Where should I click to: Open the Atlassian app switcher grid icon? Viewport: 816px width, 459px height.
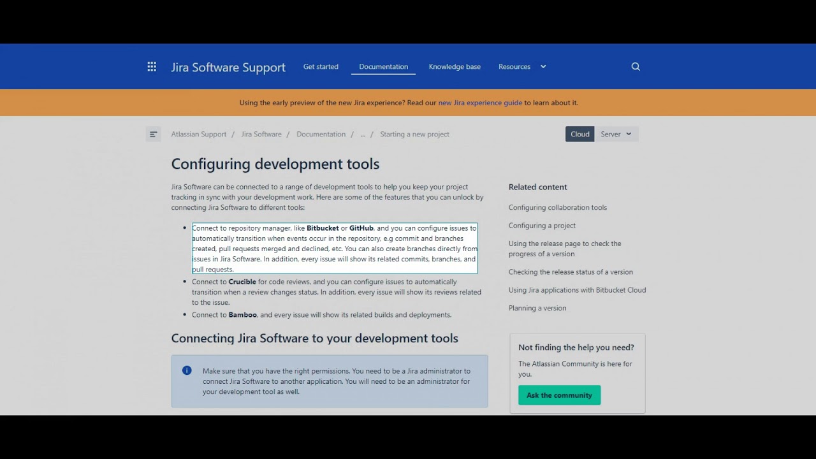tap(152, 66)
